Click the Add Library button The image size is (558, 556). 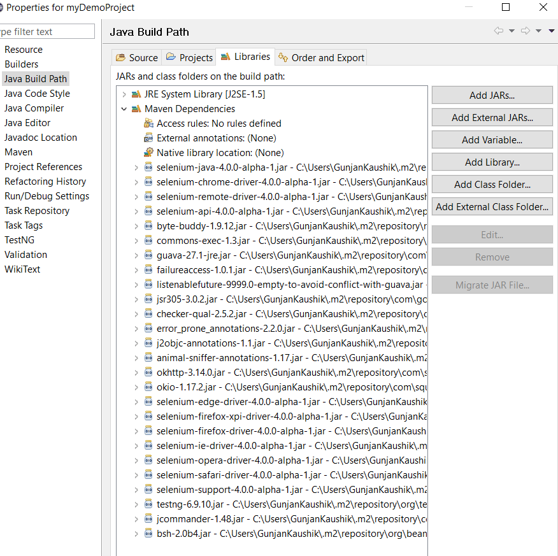492,162
